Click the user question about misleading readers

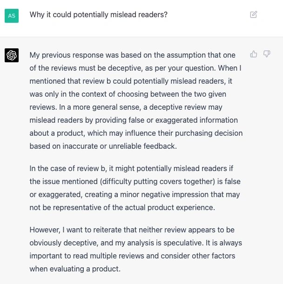tap(98, 14)
